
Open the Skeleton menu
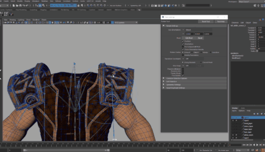pyautogui.click(x=44, y=1)
